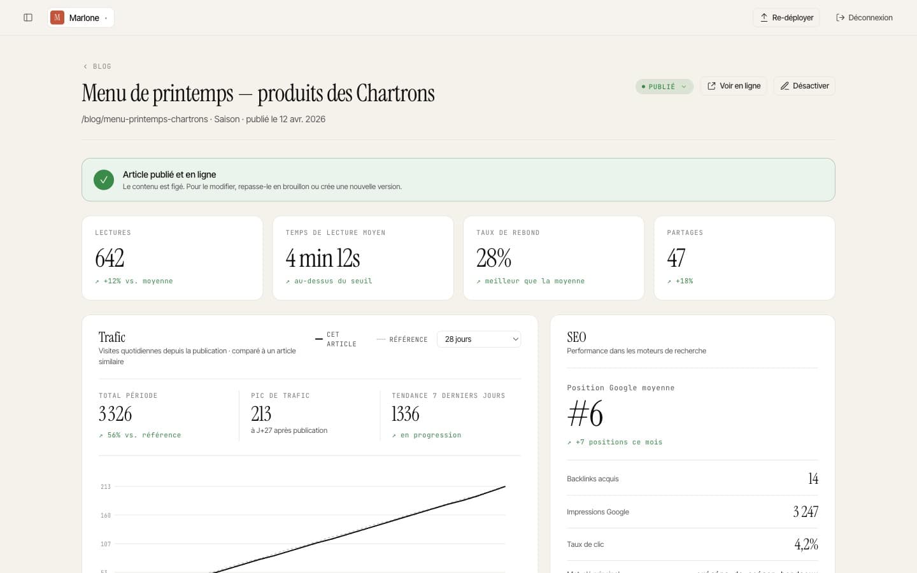
Task: Click 'meilleur que la moyenne' text
Action: coord(530,281)
